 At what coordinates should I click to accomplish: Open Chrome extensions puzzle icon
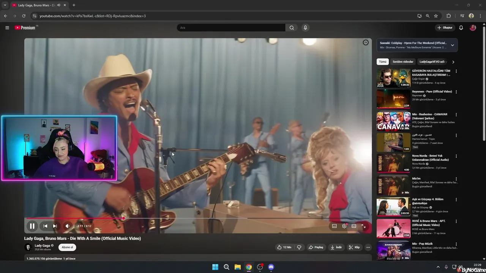tap(449, 16)
